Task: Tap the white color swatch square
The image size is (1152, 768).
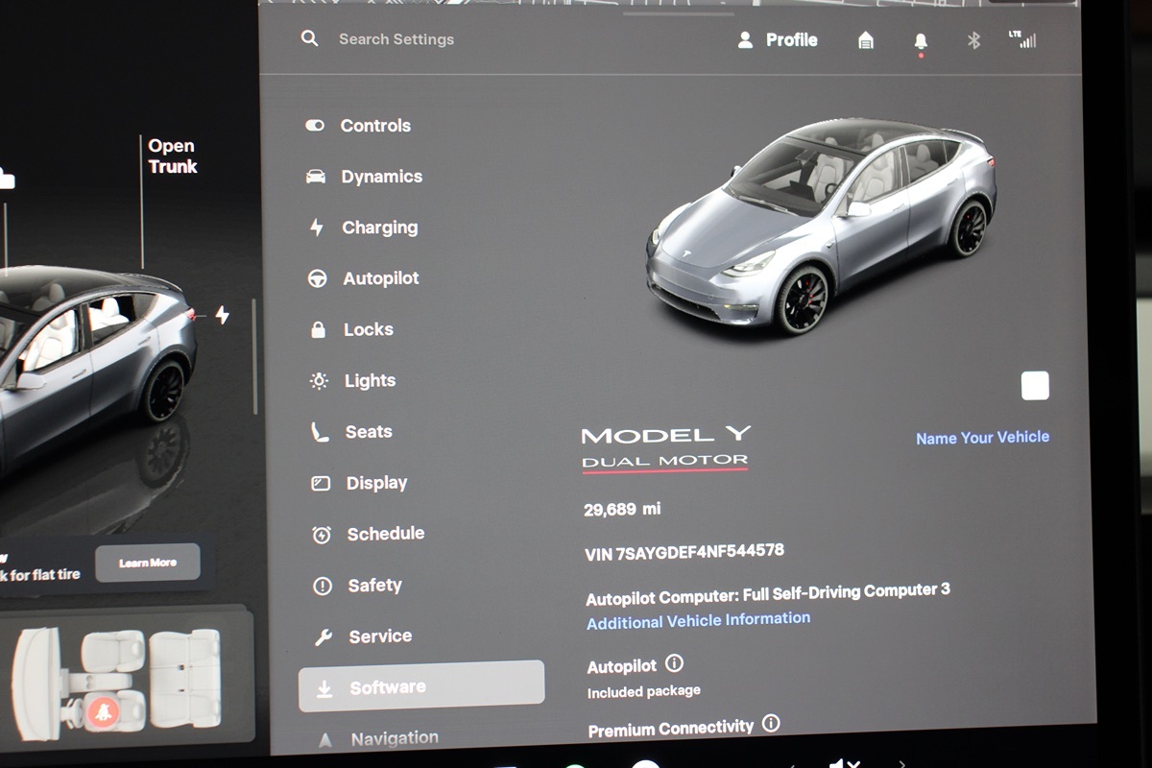Action: point(1035,386)
